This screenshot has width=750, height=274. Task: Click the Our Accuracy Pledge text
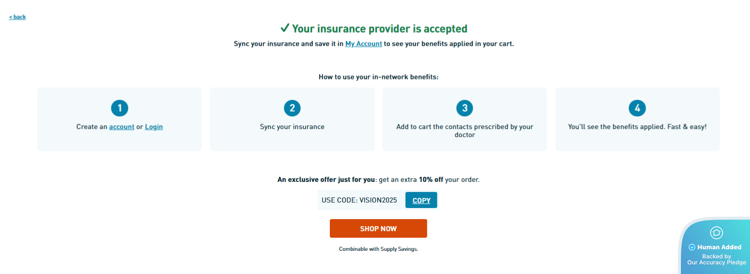pos(716,262)
